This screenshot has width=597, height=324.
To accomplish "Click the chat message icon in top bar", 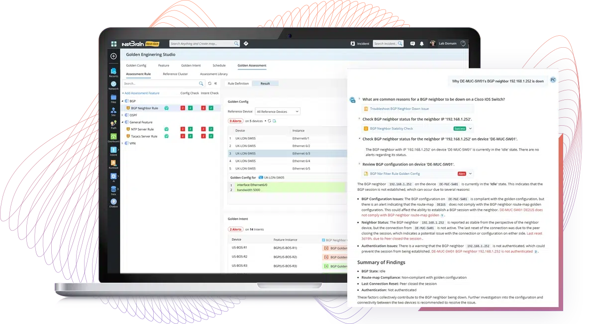I will pyautogui.click(x=412, y=44).
